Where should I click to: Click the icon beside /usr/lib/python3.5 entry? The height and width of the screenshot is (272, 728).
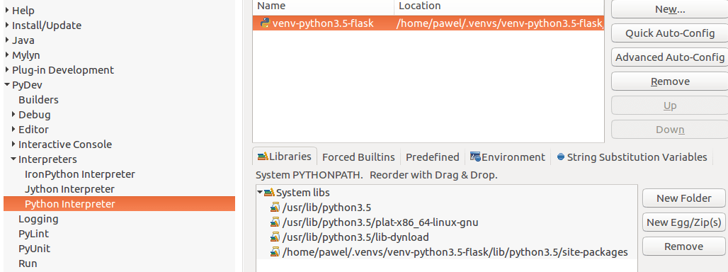(275, 207)
